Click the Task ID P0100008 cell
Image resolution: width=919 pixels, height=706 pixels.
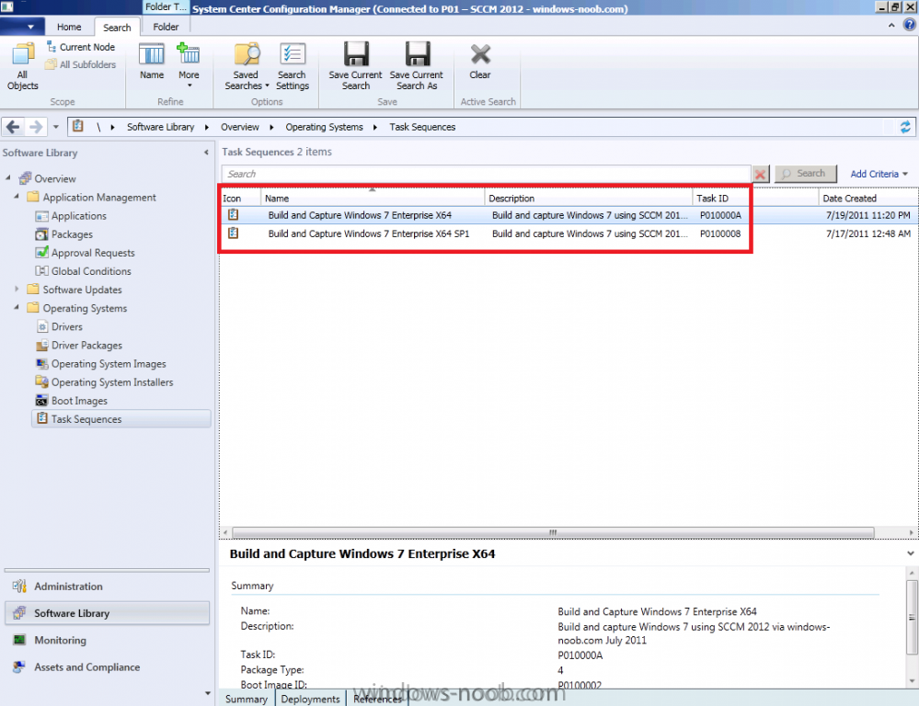coord(720,233)
